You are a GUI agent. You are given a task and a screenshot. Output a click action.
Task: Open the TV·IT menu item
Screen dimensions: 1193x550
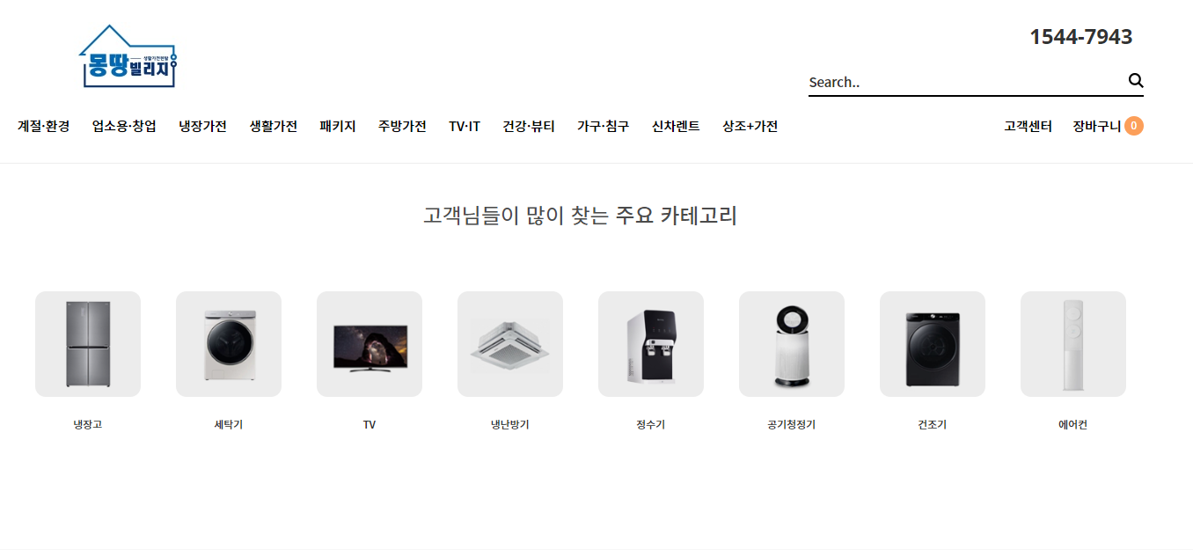(x=465, y=126)
